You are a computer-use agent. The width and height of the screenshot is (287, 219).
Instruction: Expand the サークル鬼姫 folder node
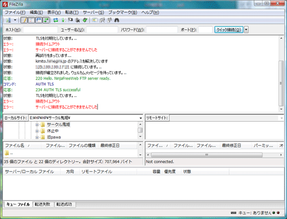(37, 125)
